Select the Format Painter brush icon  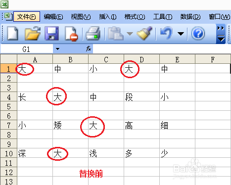coord(145,34)
